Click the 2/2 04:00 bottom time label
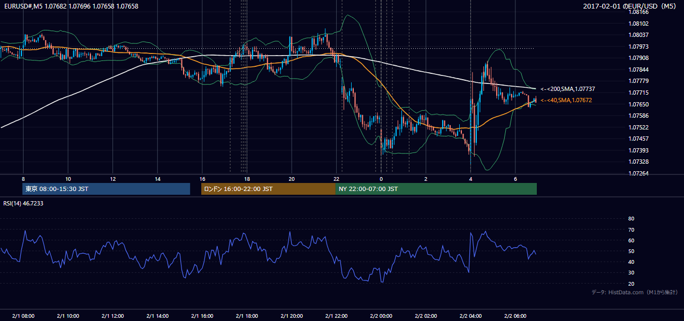Screen dimensions: 684x321 [x=470, y=316]
